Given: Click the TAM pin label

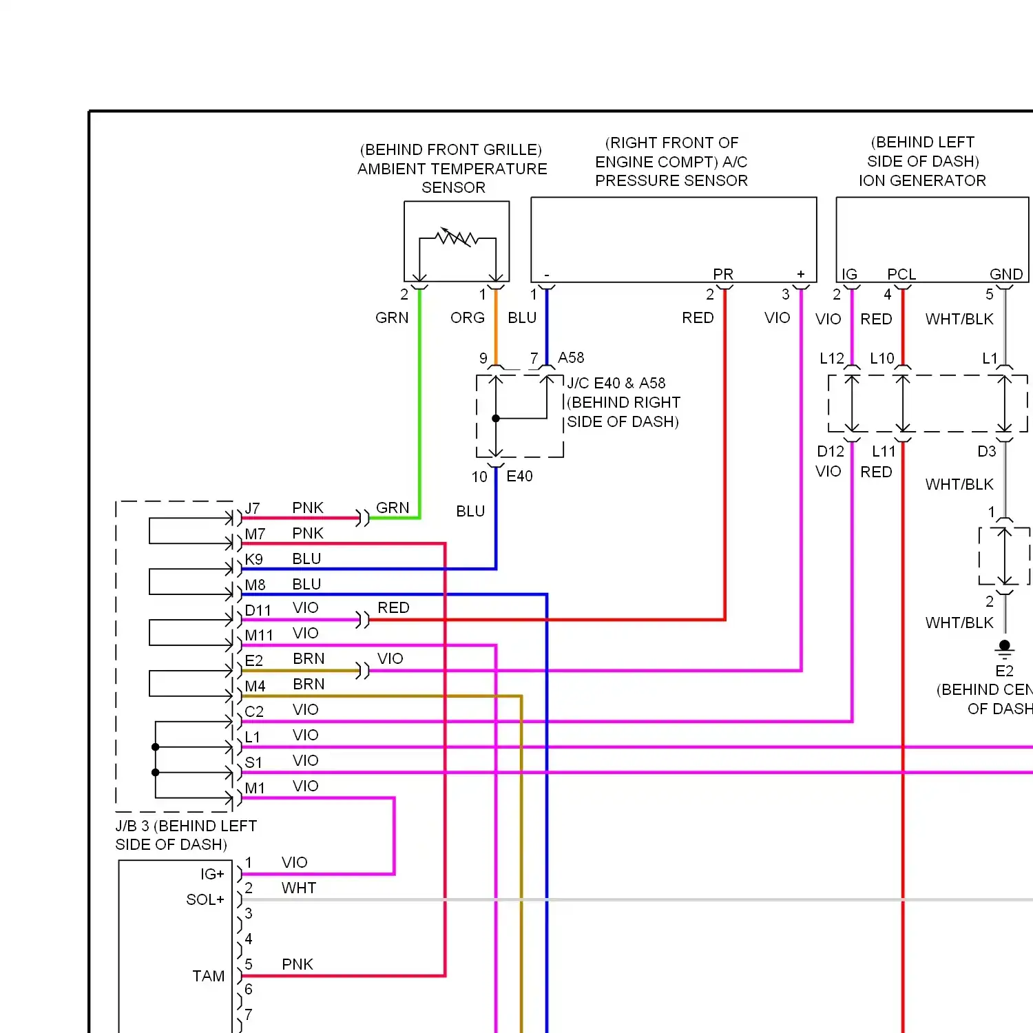Looking at the screenshot, I should (209, 976).
